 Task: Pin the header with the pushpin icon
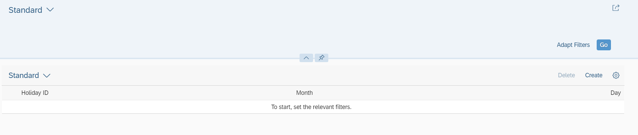322,58
